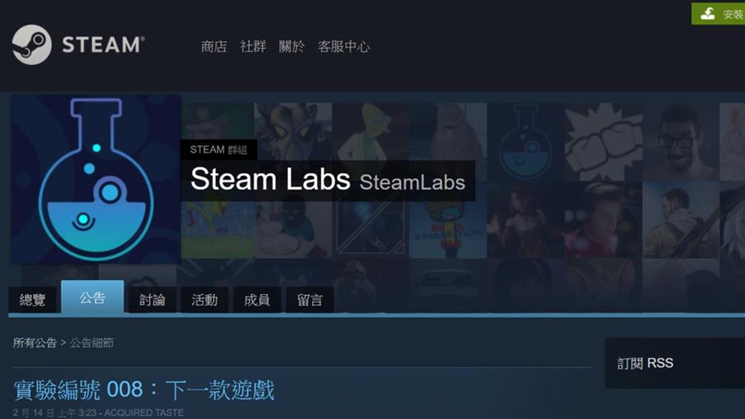
Task: Click the small flask thumbnail in banner
Action: 526,142
